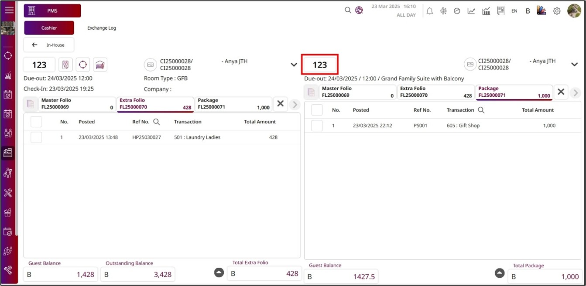Click the globe icon in top bar
The height and width of the screenshot is (286, 586).
pos(359,10)
